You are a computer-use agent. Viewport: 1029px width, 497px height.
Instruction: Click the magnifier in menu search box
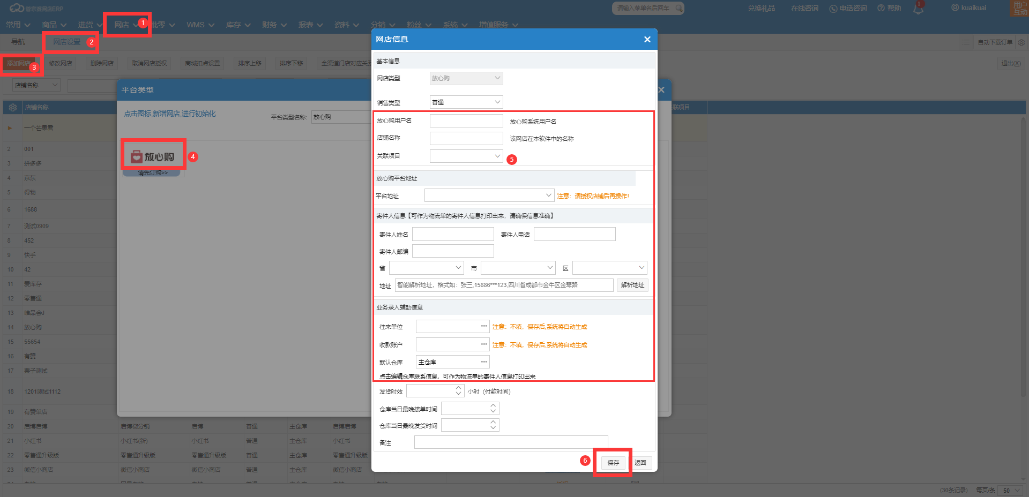[x=678, y=8]
